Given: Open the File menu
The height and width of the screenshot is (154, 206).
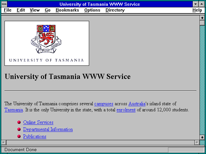Looking at the screenshot, I should [8, 10].
